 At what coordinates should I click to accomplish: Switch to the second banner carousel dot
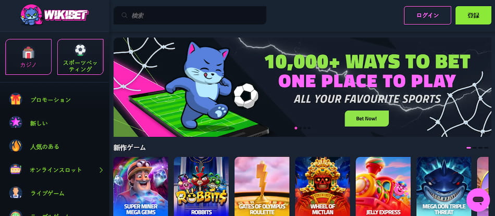(301, 128)
